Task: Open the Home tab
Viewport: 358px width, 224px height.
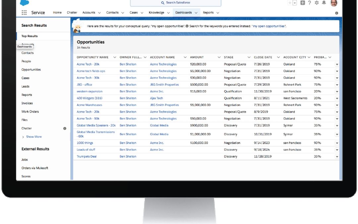Action: tap(57, 13)
